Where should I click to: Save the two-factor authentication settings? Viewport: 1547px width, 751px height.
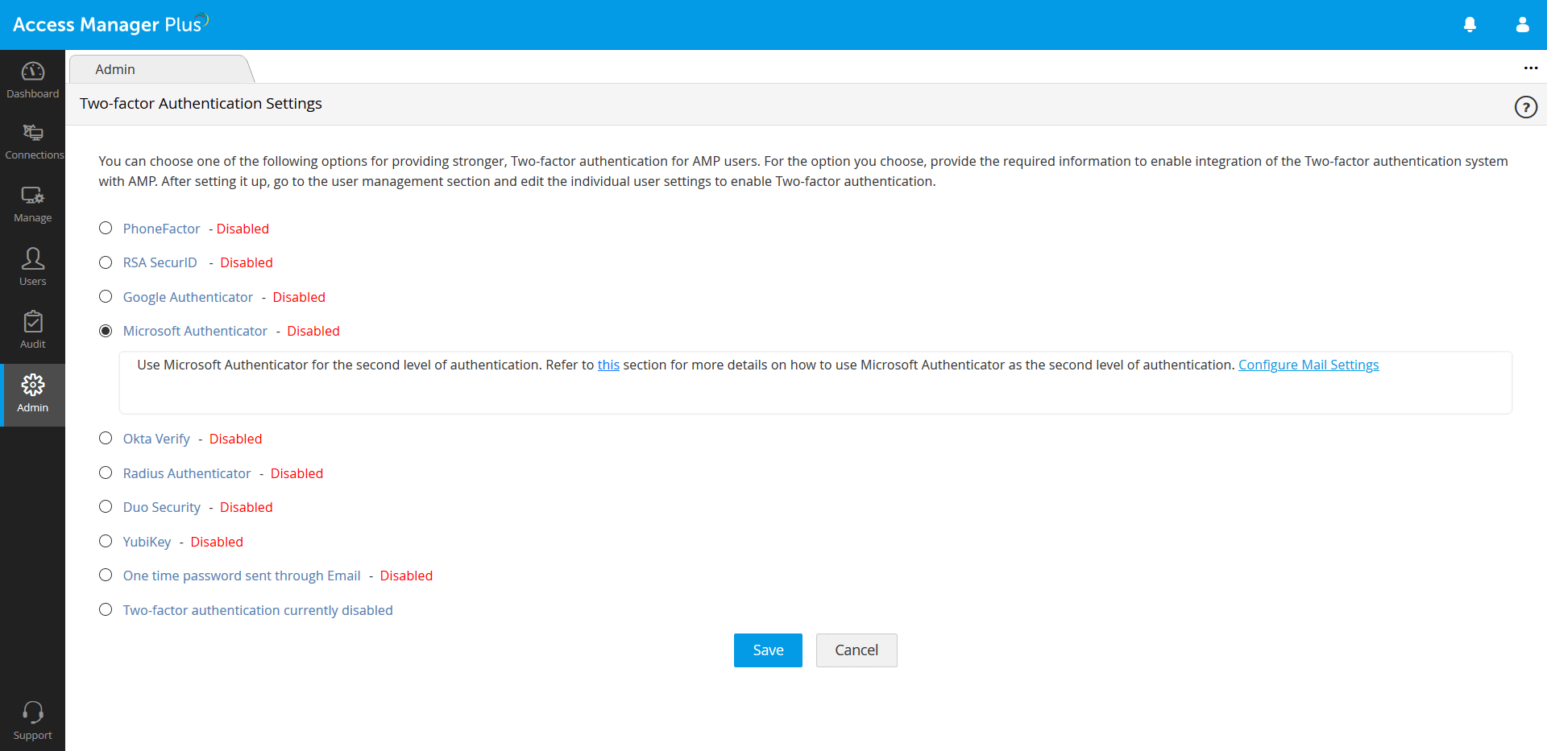coord(768,650)
